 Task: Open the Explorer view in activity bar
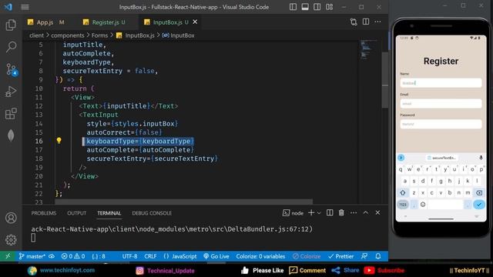(x=11, y=25)
